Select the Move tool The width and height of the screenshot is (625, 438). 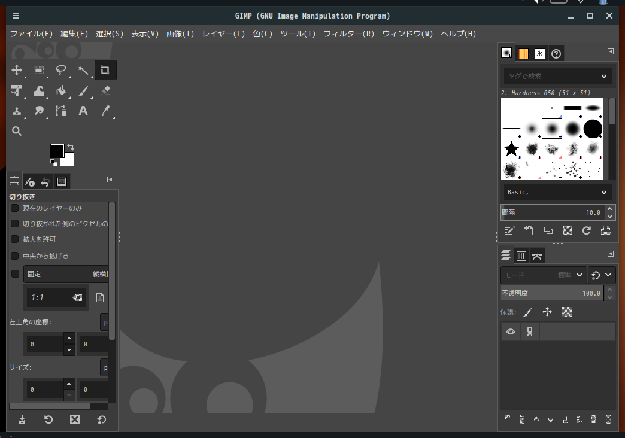click(17, 70)
